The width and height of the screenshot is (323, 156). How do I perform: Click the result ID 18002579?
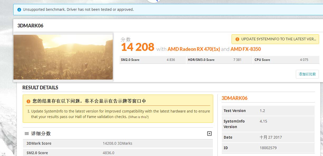click(268, 148)
